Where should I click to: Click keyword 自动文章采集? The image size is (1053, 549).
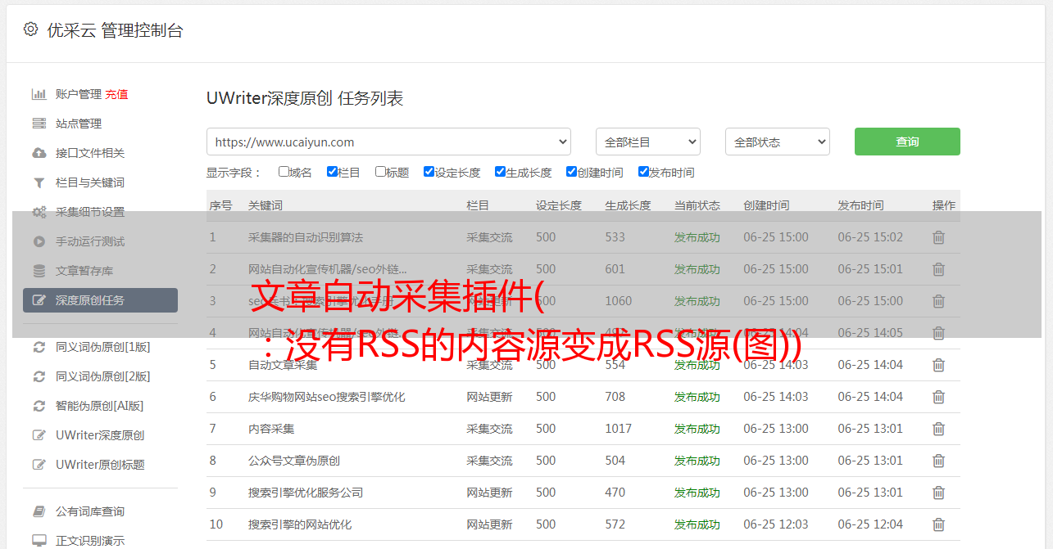(x=283, y=365)
